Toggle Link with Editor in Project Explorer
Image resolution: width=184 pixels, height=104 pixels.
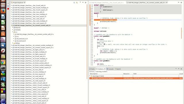pyautogui.click(x=77, y=3)
